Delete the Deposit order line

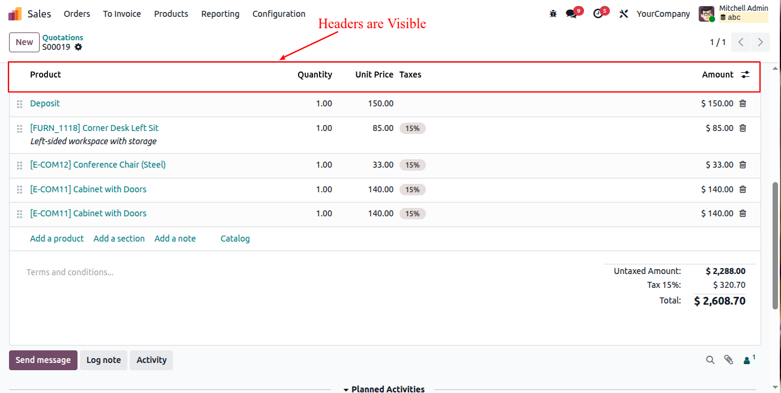tap(743, 103)
